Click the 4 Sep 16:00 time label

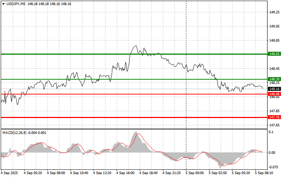pos(126,173)
